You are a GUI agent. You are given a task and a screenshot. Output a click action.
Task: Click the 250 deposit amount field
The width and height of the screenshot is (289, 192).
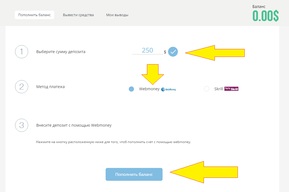(148, 51)
